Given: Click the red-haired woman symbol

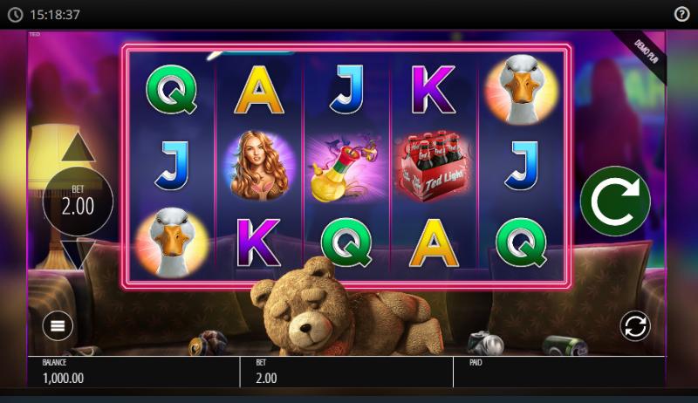Looking at the screenshot, I should click(x=258, y=165).
